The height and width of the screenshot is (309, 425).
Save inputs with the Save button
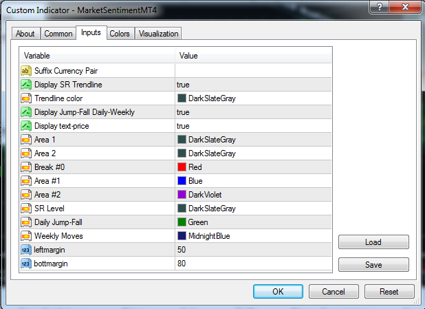coord(373,265)
